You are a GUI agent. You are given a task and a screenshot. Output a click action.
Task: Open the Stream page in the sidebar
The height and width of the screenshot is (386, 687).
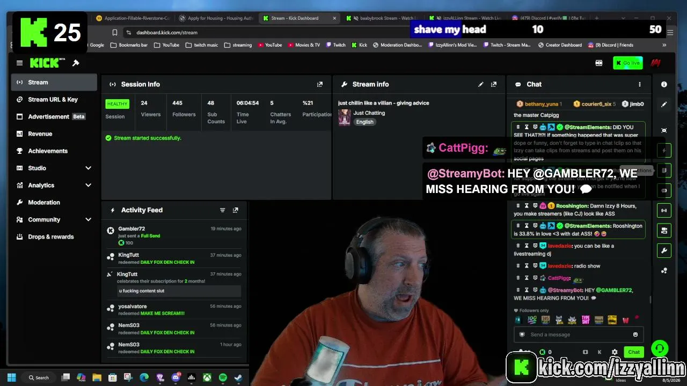tap(54, 82)
